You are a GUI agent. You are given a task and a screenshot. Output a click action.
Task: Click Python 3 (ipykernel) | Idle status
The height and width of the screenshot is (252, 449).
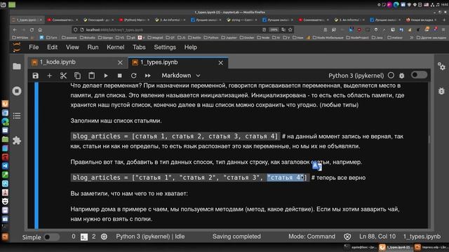point(150,237)
